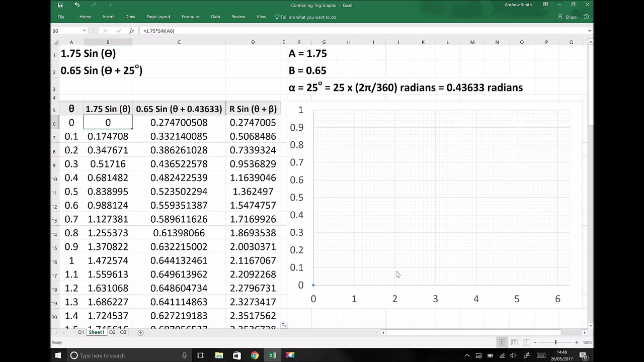Click the Excel taskbar icon

tap(272, 355)
